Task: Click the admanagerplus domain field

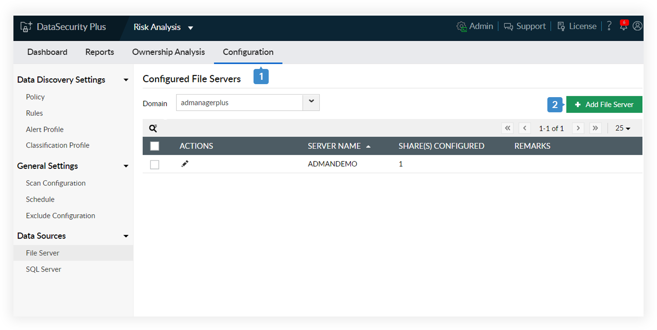Action: point(240,103)
